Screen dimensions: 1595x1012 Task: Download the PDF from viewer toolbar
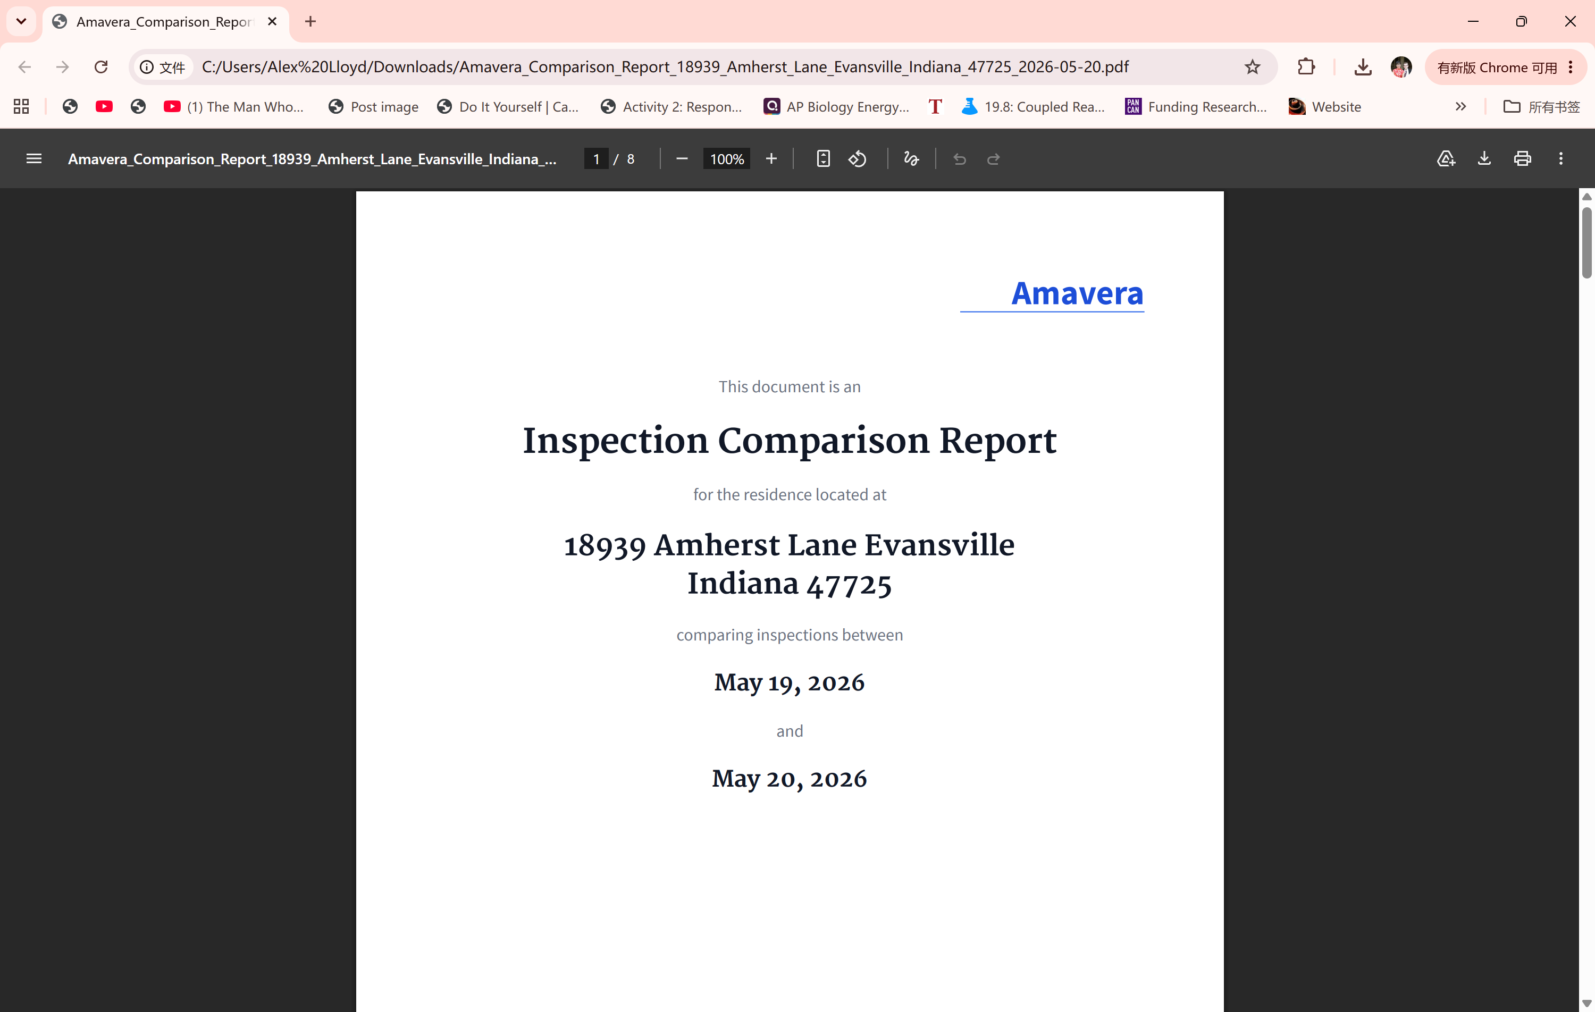1484,159
